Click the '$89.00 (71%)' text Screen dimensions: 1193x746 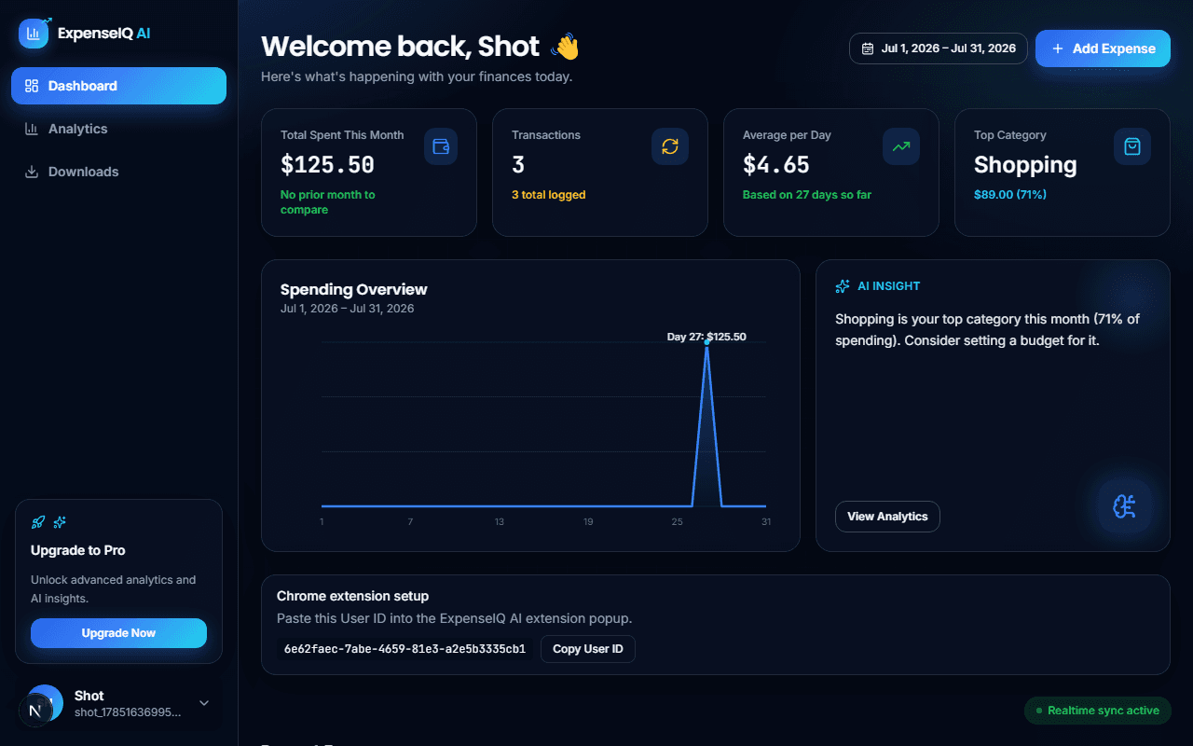(x=1010, y=195)
